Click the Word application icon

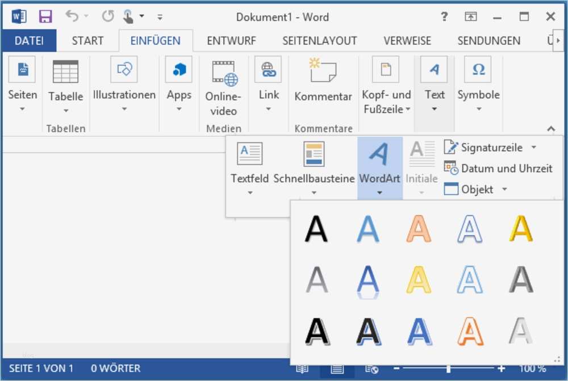(19, 16)
